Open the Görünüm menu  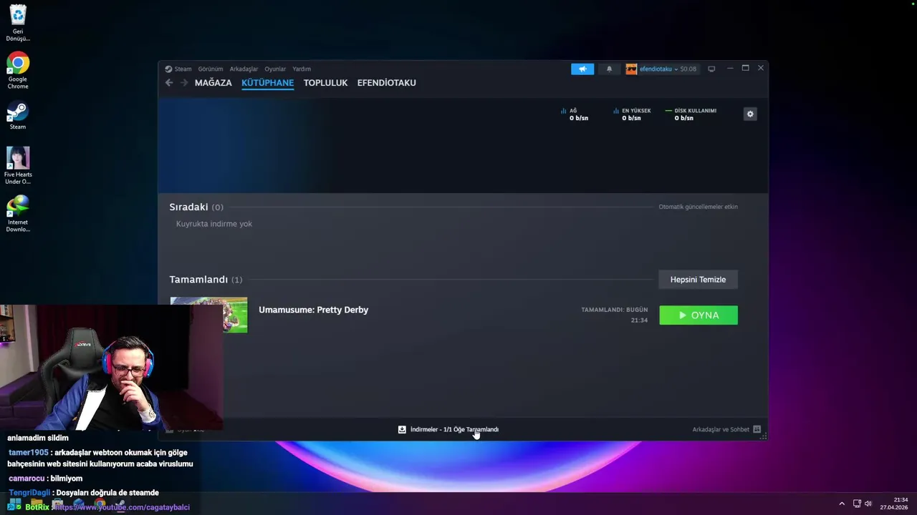211,69
